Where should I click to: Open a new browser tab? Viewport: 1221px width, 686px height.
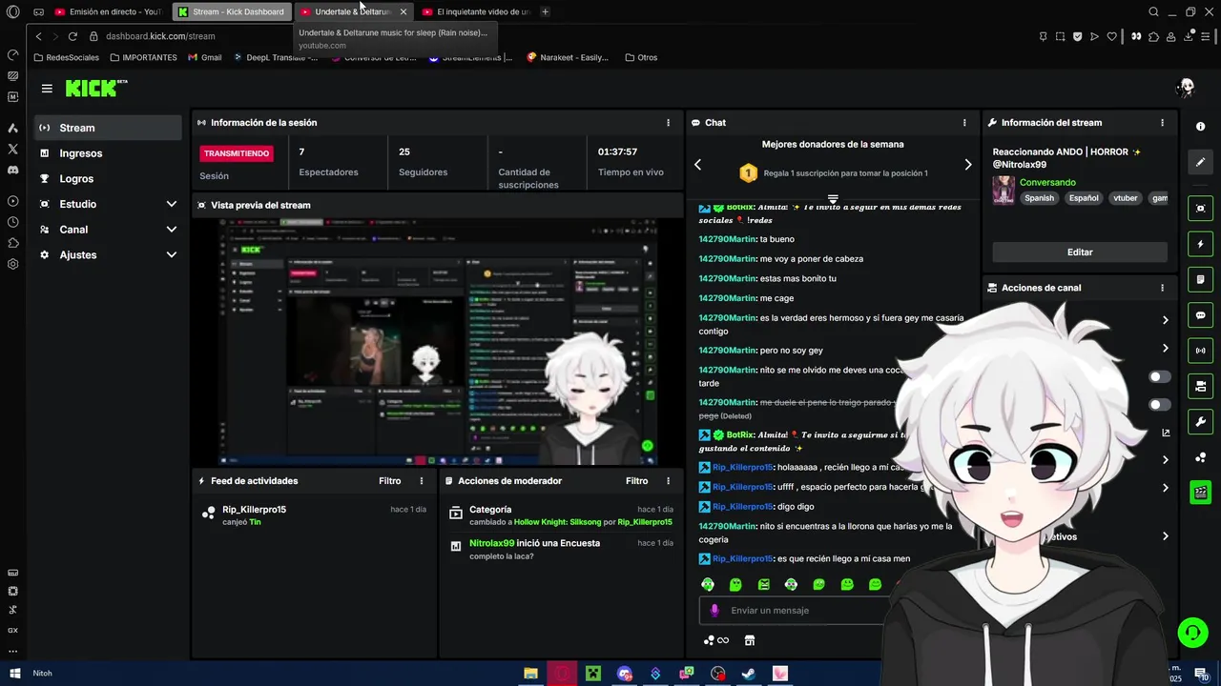coord(545,11)
